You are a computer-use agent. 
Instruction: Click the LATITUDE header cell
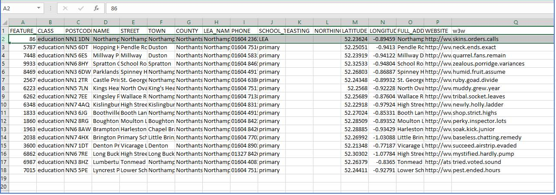[355, 31]
